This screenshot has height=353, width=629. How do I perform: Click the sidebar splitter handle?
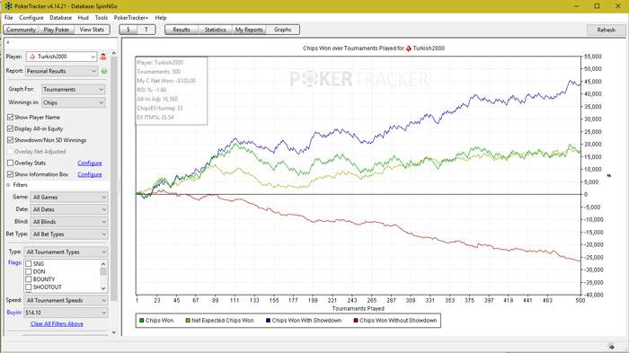click(120, 187)
